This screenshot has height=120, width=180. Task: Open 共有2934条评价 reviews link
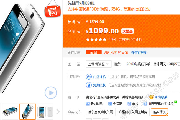point(130,40)
